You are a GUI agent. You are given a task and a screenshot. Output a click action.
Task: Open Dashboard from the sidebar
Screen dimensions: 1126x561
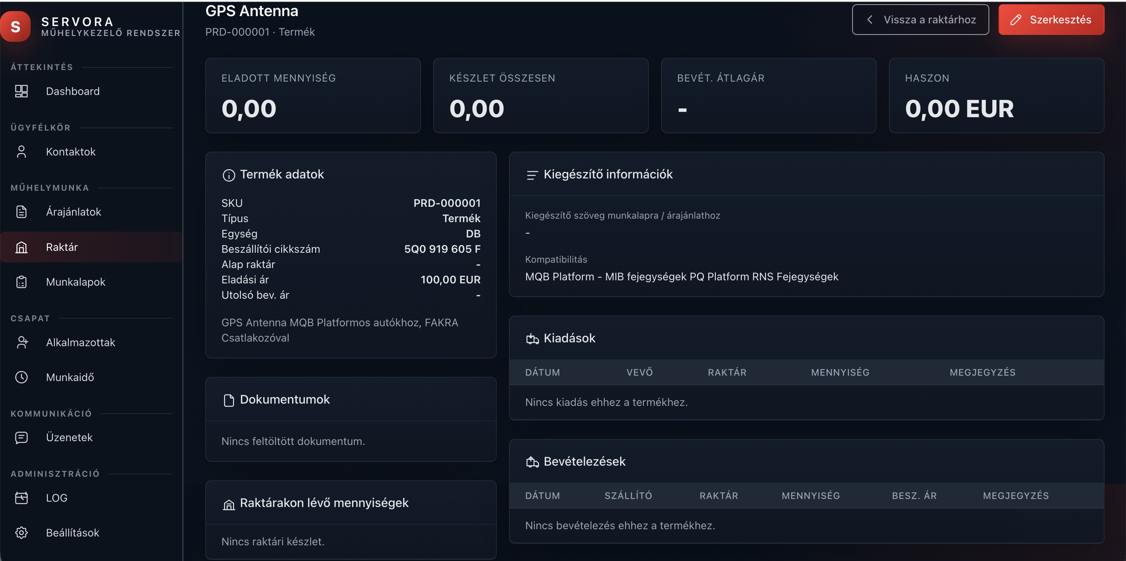[92, 91]
